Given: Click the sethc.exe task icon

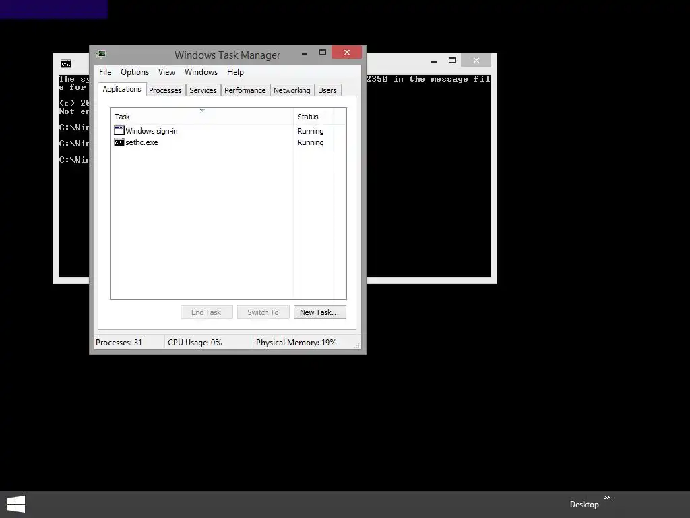Looking at the screenshot, I should [119, 142].
